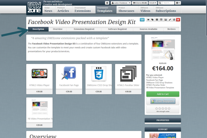This screenshot has width=207, height=138.
Task: Click the Lubov Cholakova user button
Action: tap(119, 3)
